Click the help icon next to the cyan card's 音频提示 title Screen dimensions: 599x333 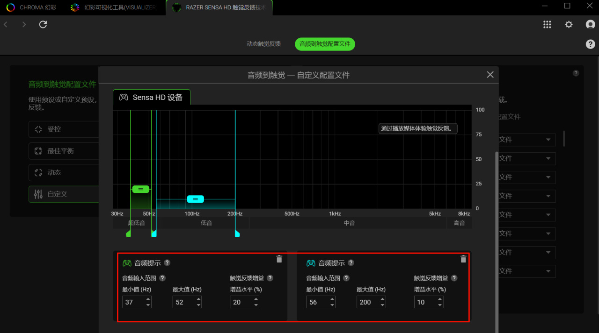[x=351, y=263]
